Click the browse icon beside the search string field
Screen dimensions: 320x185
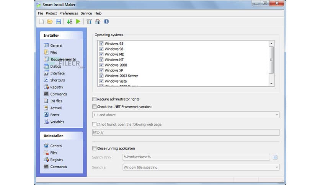[x=275, y=157]
